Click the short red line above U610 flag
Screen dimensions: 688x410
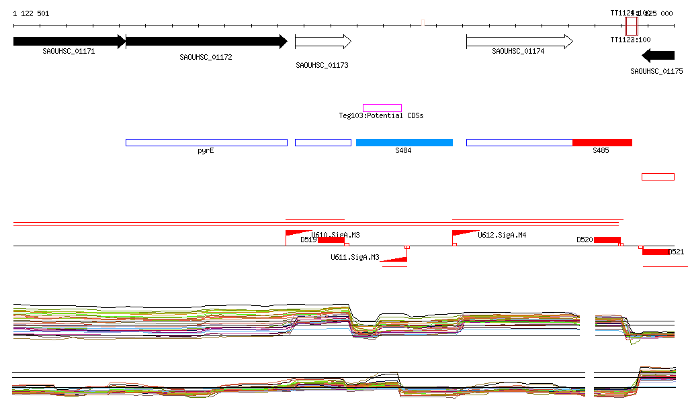tap(315, 220)
